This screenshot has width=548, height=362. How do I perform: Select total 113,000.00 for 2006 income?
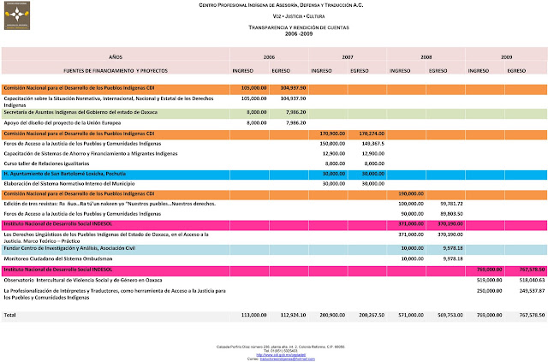pos(253,315)
